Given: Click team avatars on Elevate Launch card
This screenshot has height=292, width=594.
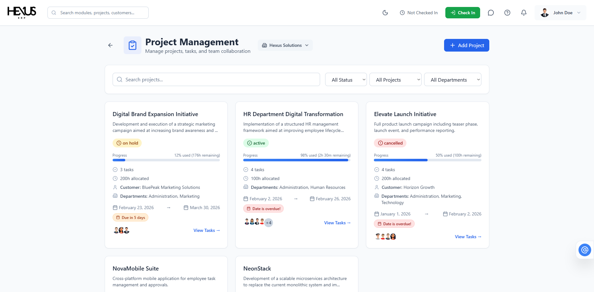Looking at the screenshot, I should pyautogui.click(x=386, y=237).
